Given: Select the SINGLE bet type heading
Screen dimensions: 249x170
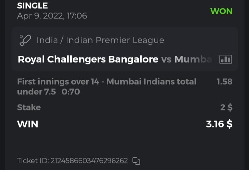Looking at the screenshot, I should coord(32,6).
